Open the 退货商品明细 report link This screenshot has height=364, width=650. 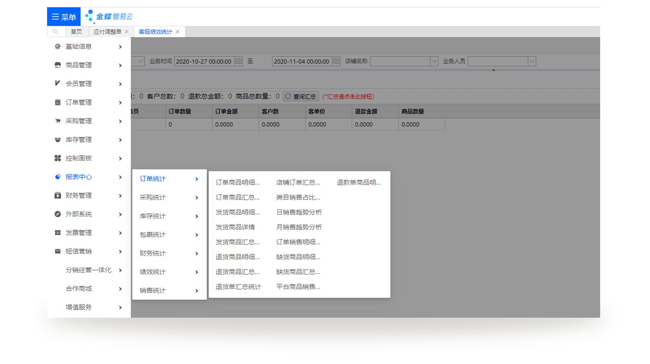237,257
